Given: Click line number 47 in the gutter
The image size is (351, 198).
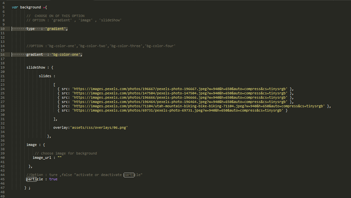Looking at the screenshot, I should (3, 188).
